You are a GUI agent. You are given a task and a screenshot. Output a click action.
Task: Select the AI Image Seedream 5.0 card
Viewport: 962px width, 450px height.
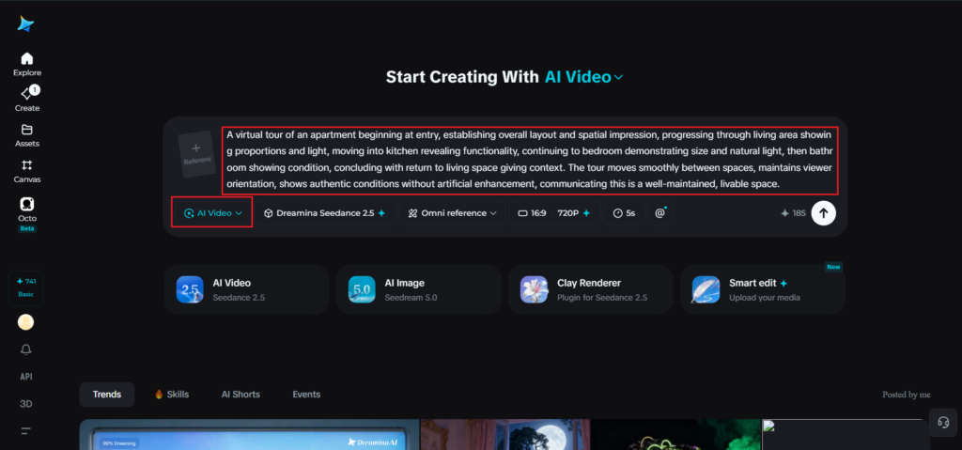418,289
